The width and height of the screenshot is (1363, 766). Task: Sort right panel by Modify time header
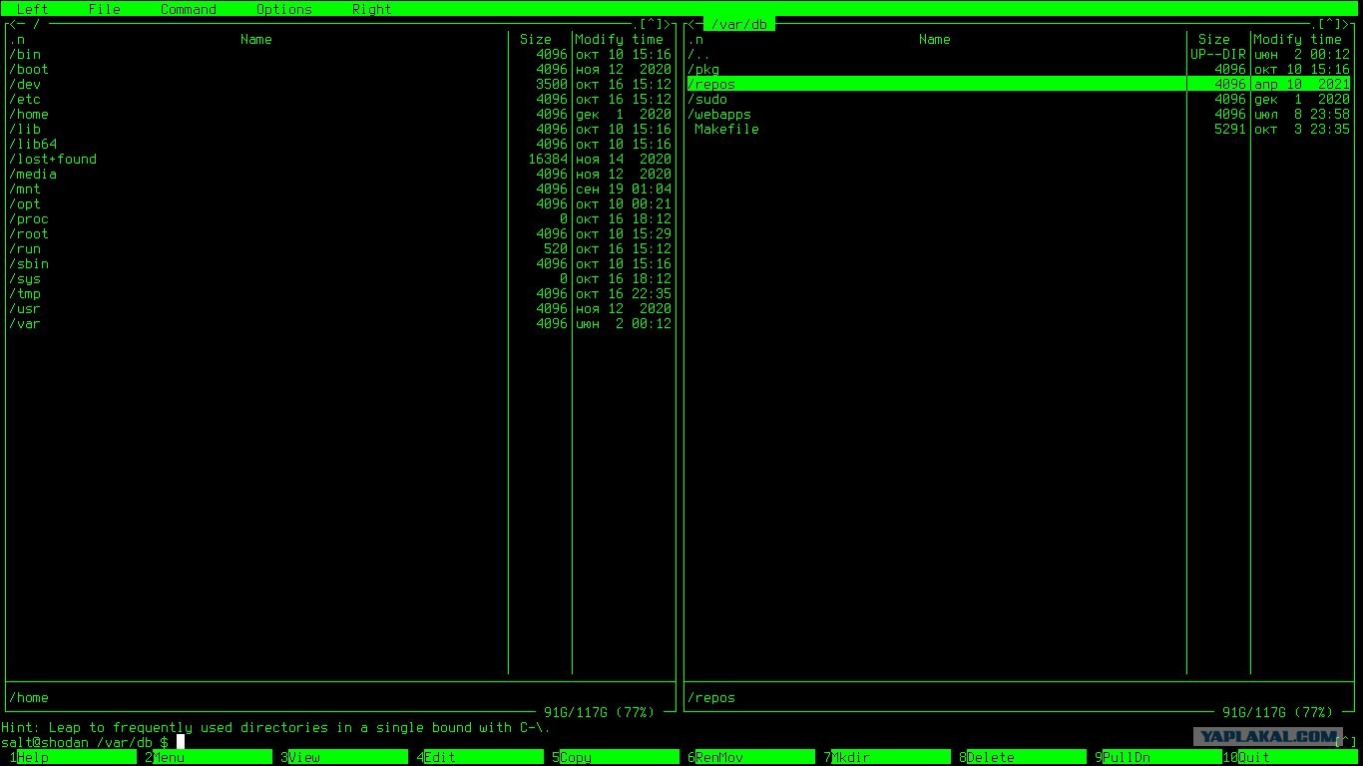click(1297, 39)
